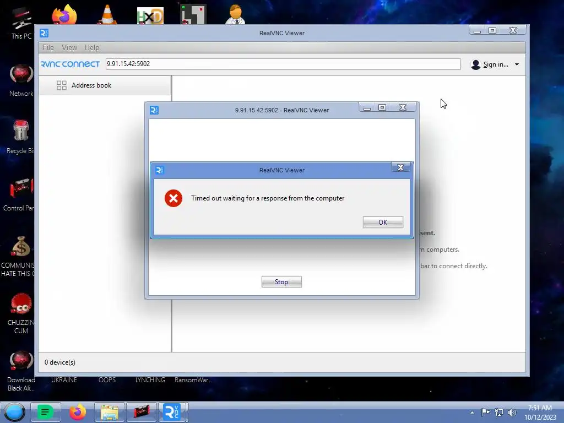Select the RansomWar... desktop label
This screenshot has height=423, width=564.
[x=193, y=380]
